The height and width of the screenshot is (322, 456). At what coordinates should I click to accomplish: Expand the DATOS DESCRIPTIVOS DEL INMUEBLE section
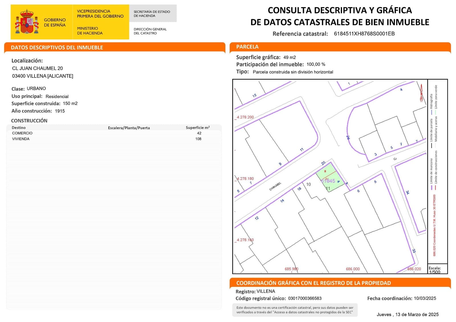(57, 47)
